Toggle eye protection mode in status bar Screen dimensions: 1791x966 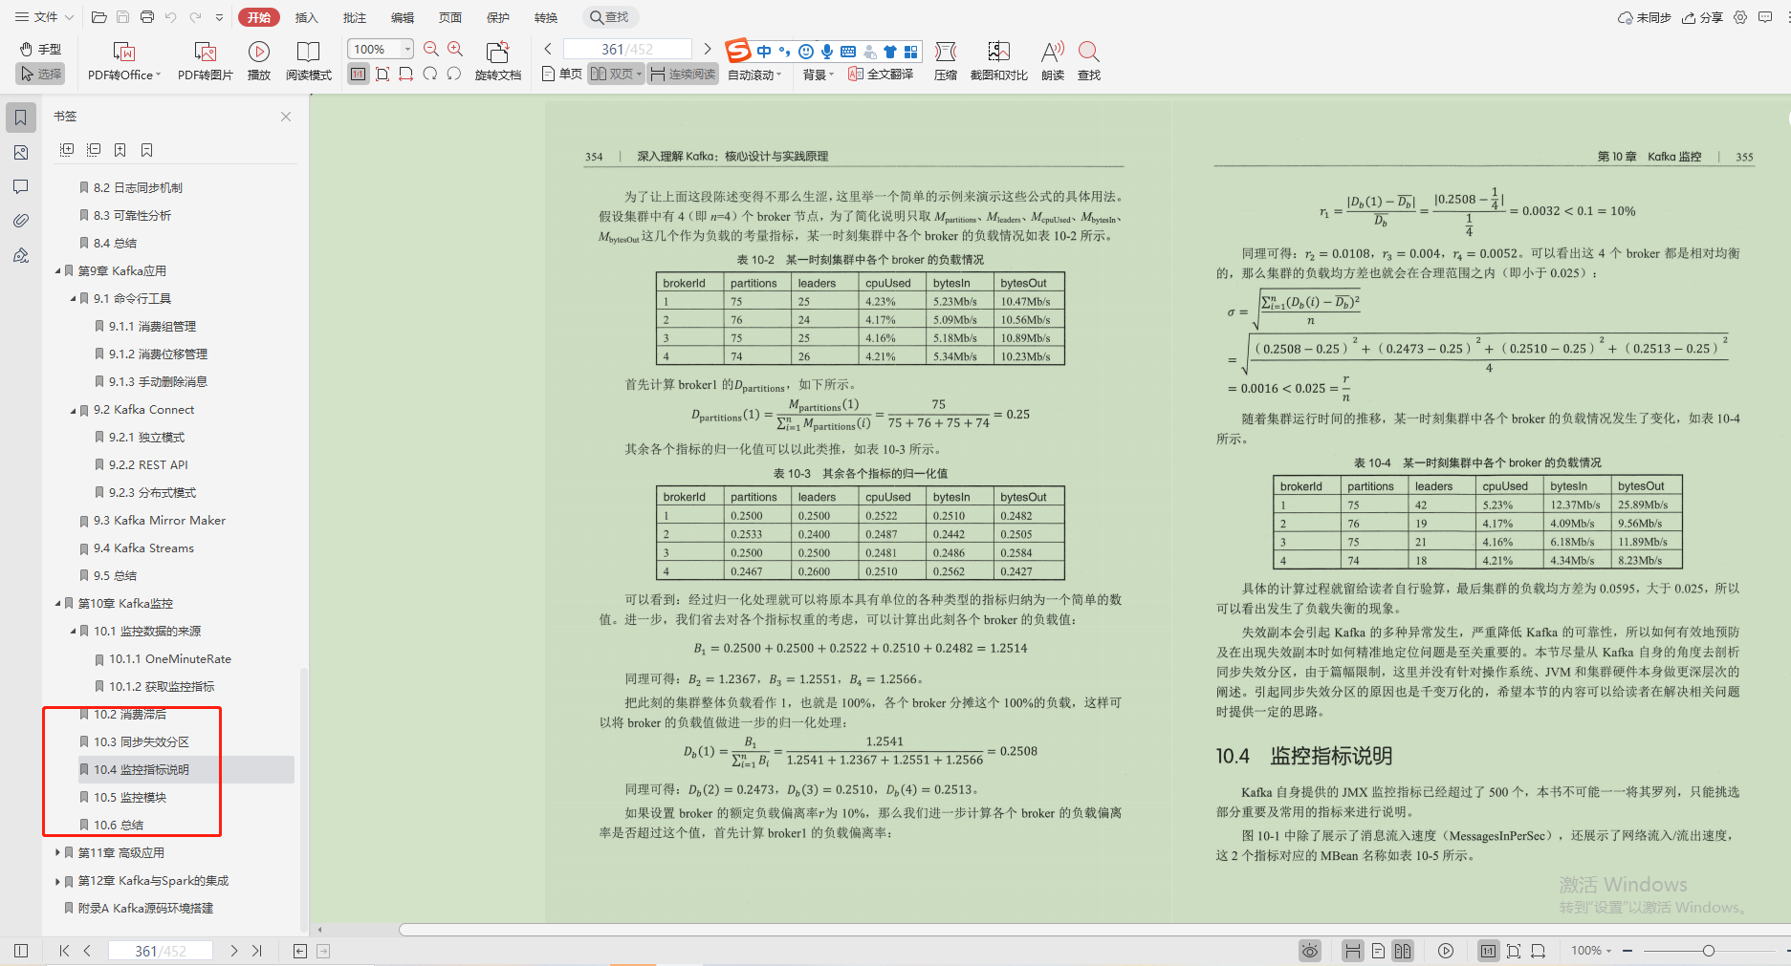[x=1310, y=951]
